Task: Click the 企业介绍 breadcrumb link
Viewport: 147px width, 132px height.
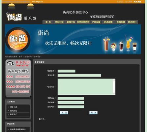Action: point(28,56)
